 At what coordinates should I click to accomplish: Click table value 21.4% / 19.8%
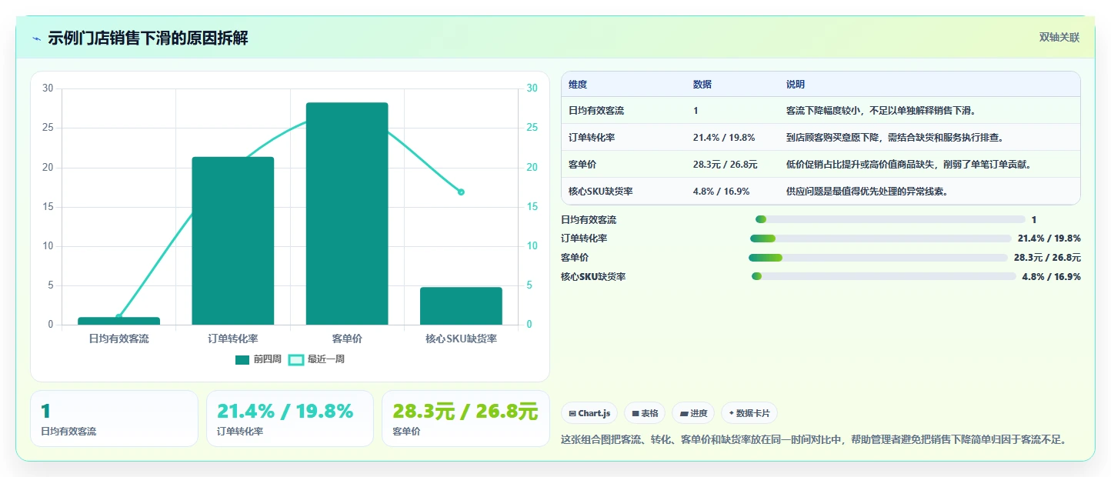click(x=724, y=138)
